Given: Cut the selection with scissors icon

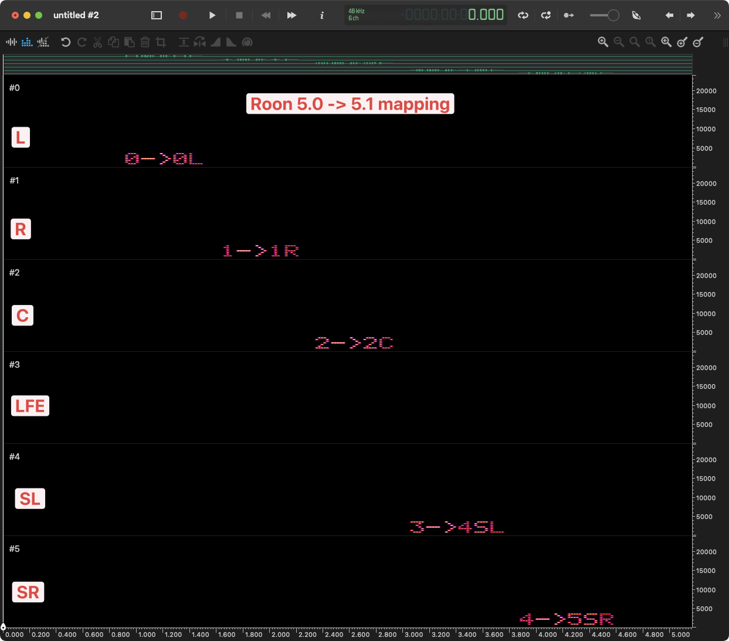Looking at the screenshot, I should [x=97, y=42].
